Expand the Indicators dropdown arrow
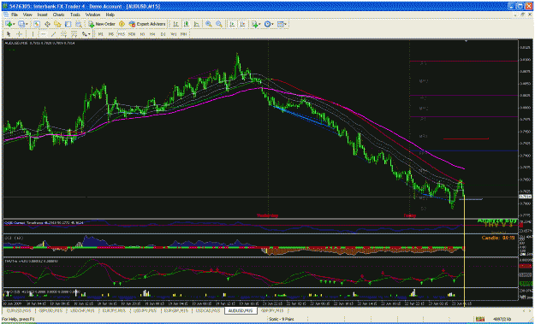The image size is (535, 324). pos(259,24)
